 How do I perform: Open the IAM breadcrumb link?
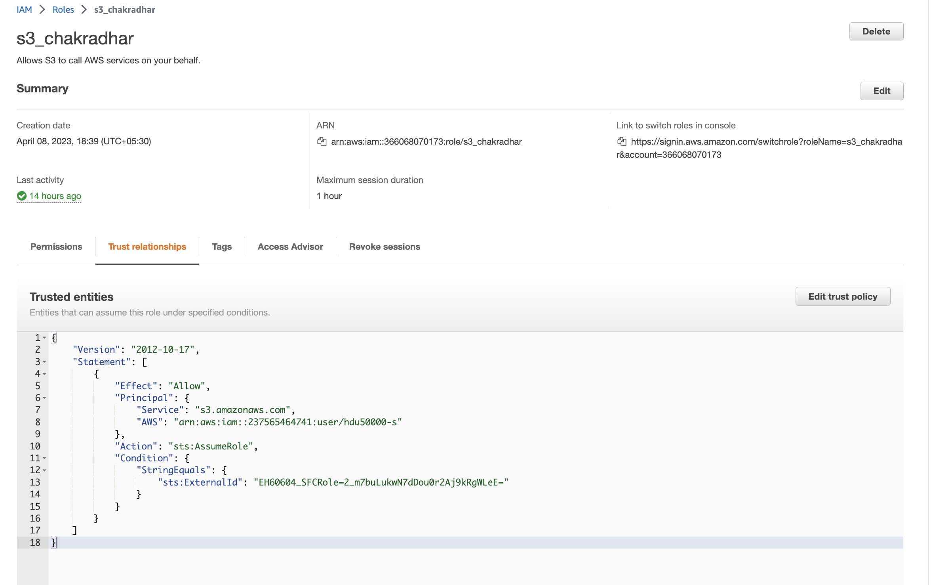[x=24, y=9]
